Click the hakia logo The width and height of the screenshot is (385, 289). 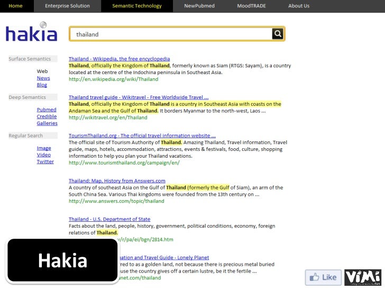pos(31,32)
